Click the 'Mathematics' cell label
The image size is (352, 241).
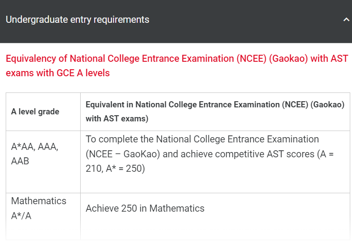39,201
